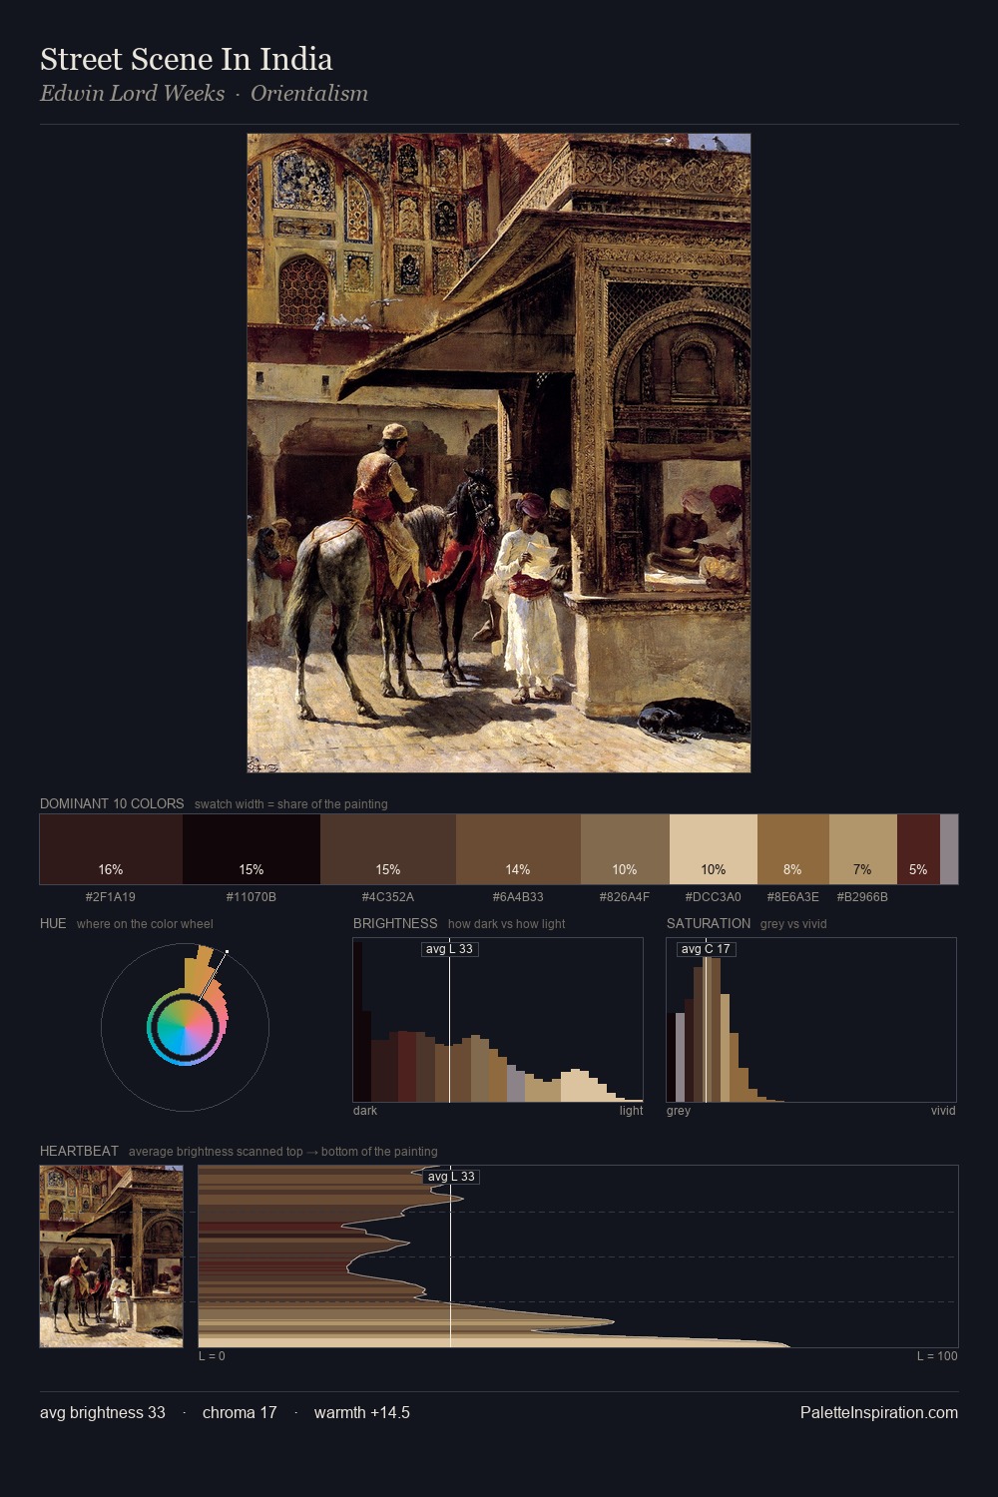
Task: Click the title "Street Scene In India"
Action: [x=187, y=59]
